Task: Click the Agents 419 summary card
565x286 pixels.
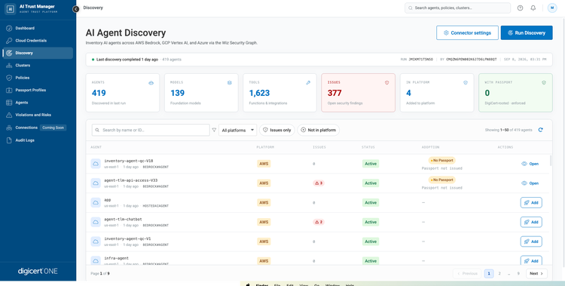Action: (123, 93)
